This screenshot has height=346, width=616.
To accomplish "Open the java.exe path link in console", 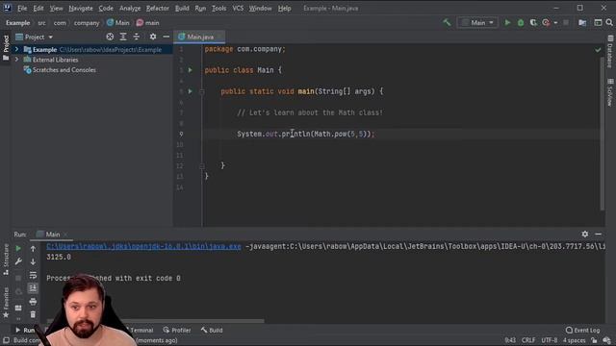I will [x=143, y=246].
